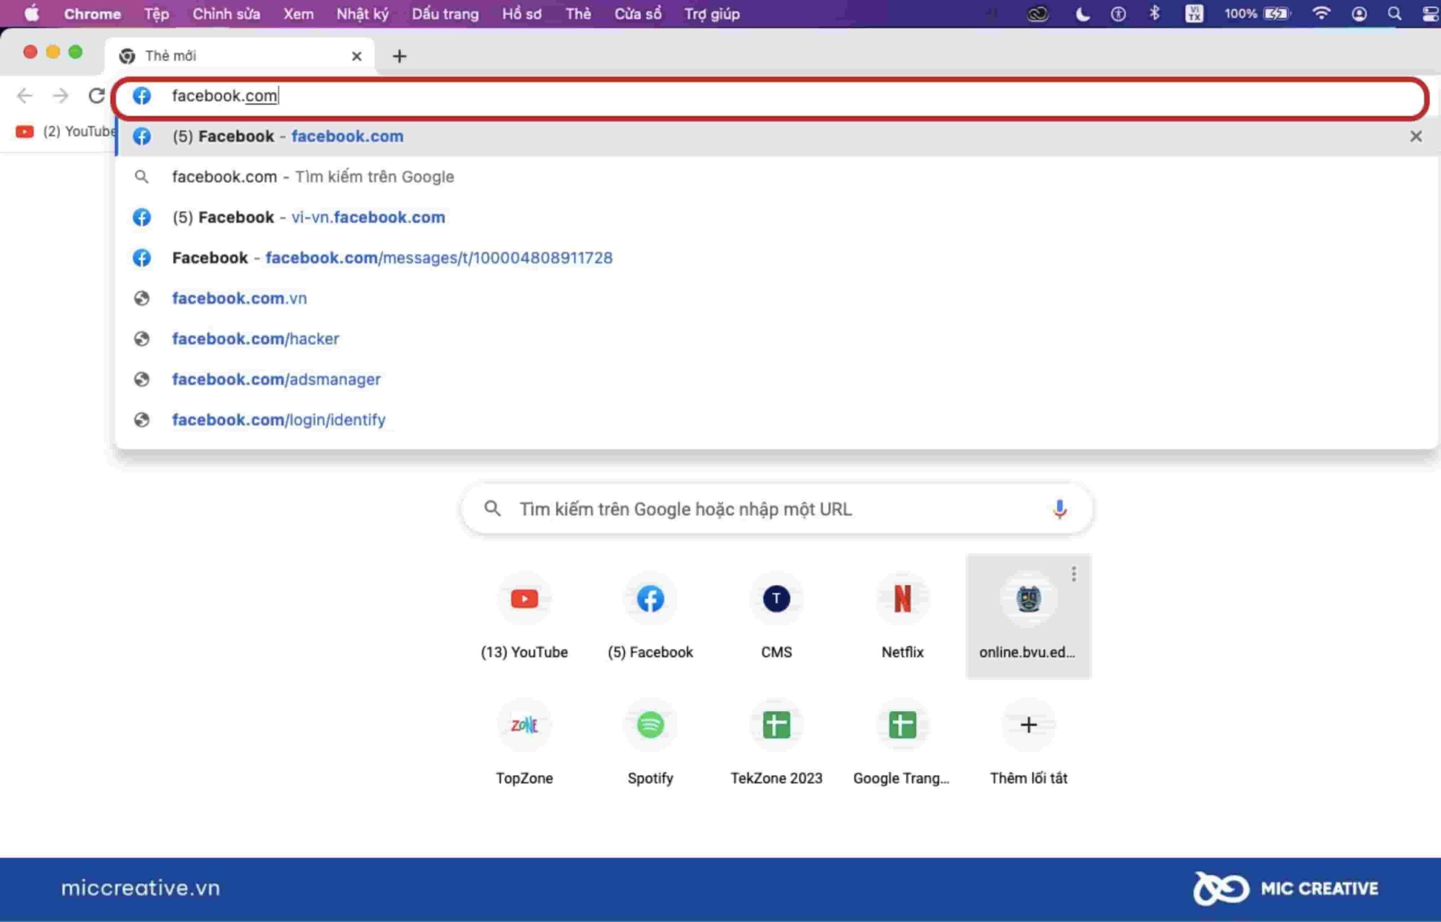1441x922 pixels.
Task: Select the Thẻ mới tab
Action: pos(239,56)
